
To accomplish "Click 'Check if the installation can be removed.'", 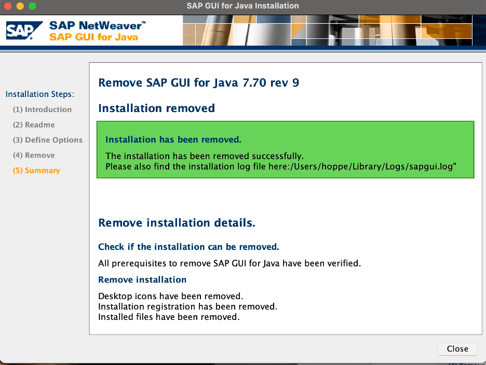I will pos(189,247).
